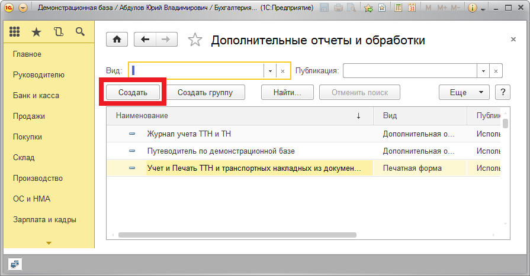Go to the Home page button
This screenshot has height=276, width=530.
pos(117,40)
